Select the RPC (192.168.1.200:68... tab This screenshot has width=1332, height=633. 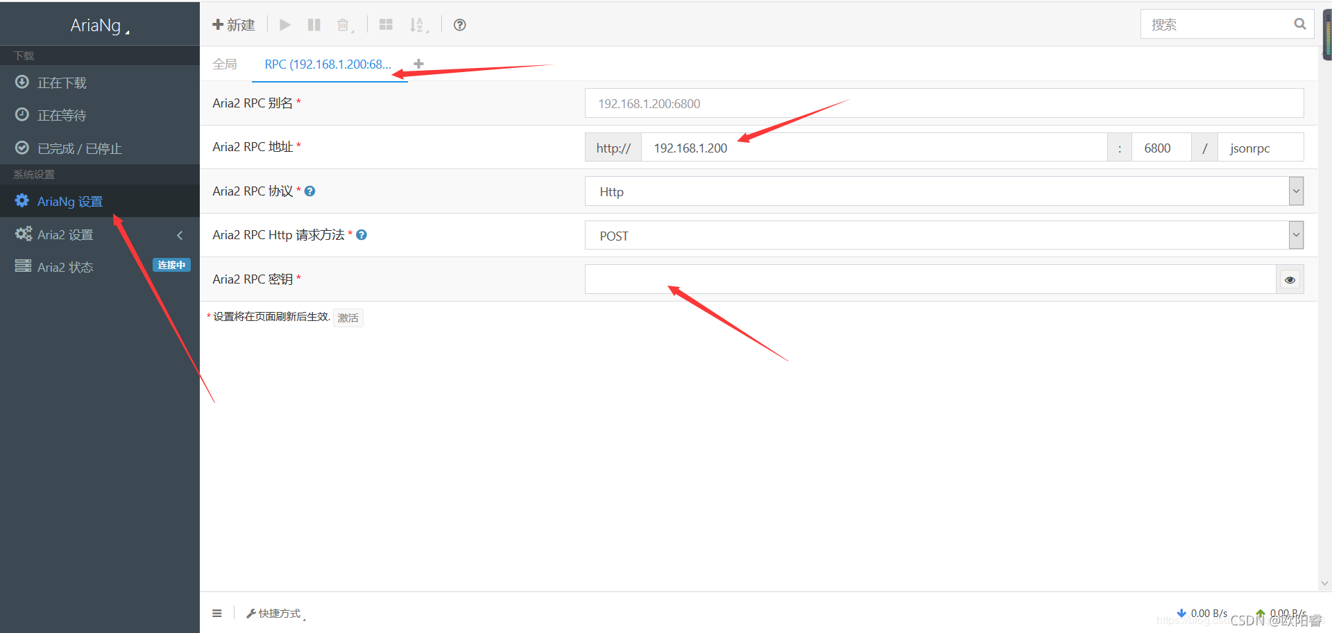click(328, 64)
